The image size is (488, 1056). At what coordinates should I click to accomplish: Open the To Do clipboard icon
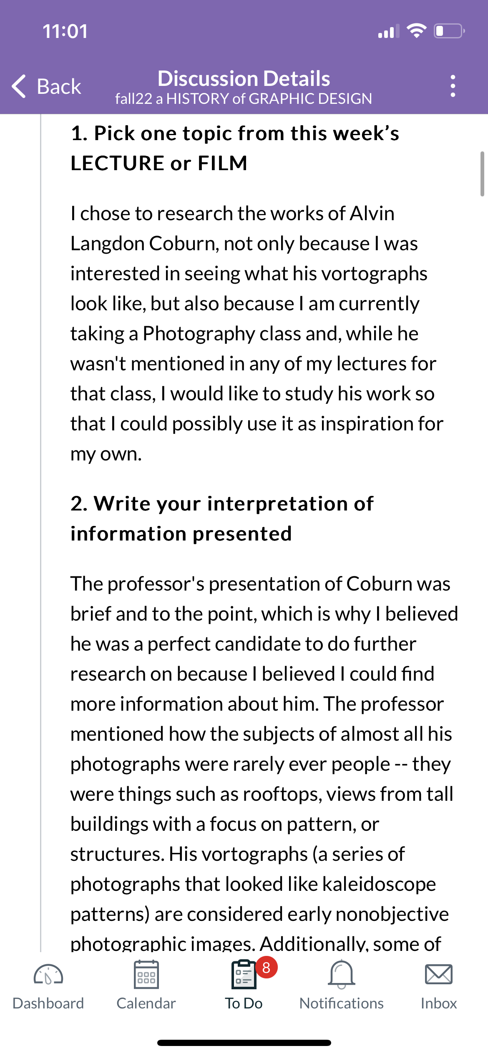tap(244, 975)
